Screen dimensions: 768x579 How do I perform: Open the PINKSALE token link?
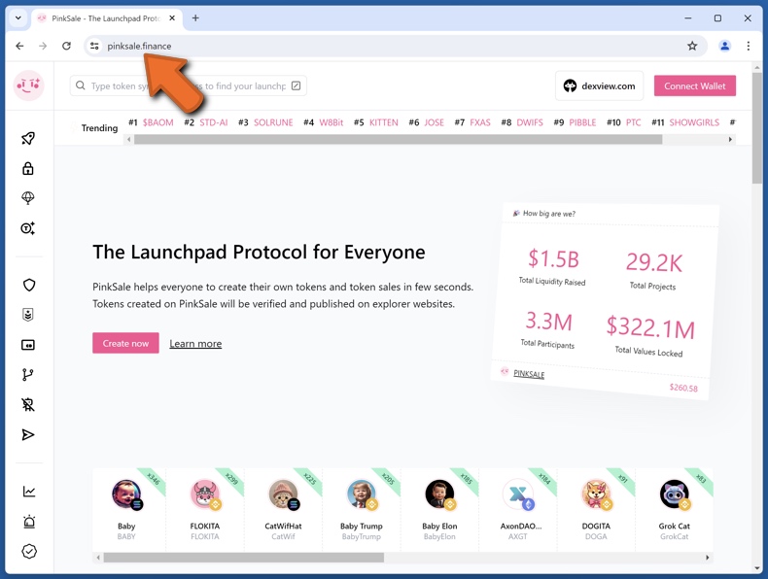pyautogui.click(x=529, y=374)
